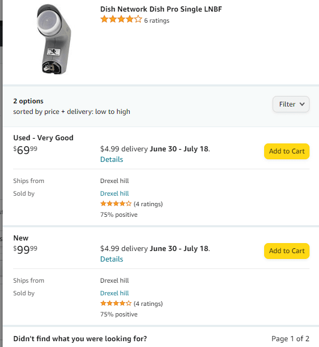The width and height of the screenshot is (319, 347).
Task: Add the Used - Very Good offer to cart
Action: [x=286, y=151]
